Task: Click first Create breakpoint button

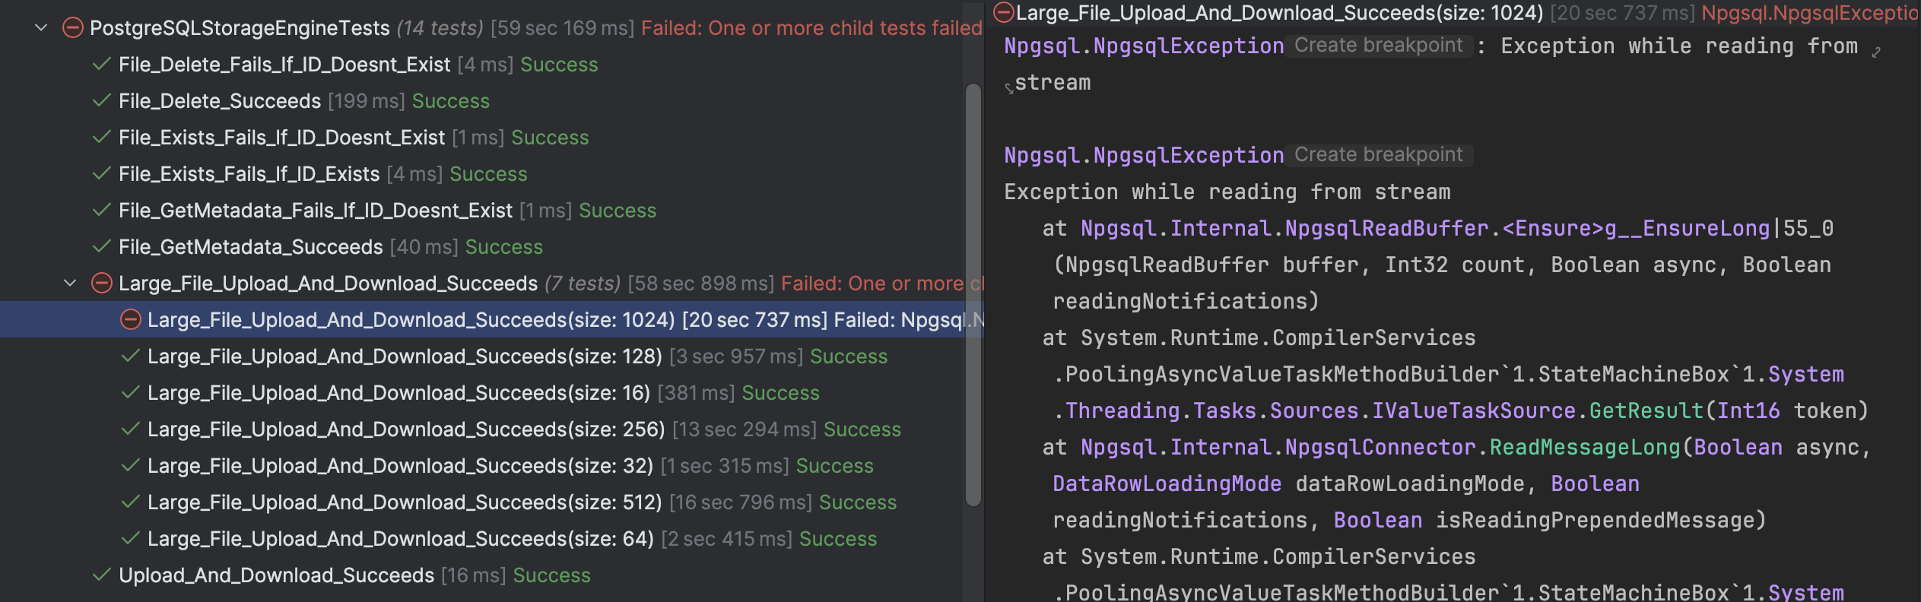Action: pyautogui.click(x=1378, y=46)
